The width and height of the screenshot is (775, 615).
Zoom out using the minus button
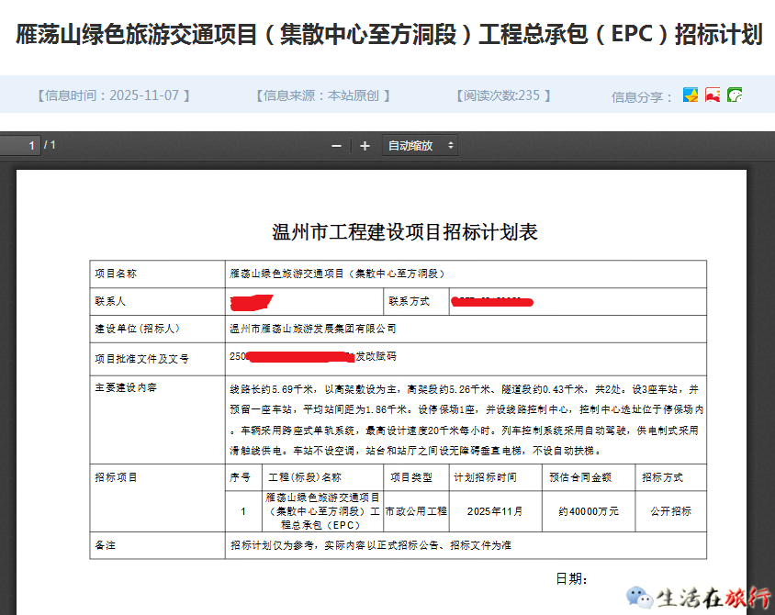337,146
